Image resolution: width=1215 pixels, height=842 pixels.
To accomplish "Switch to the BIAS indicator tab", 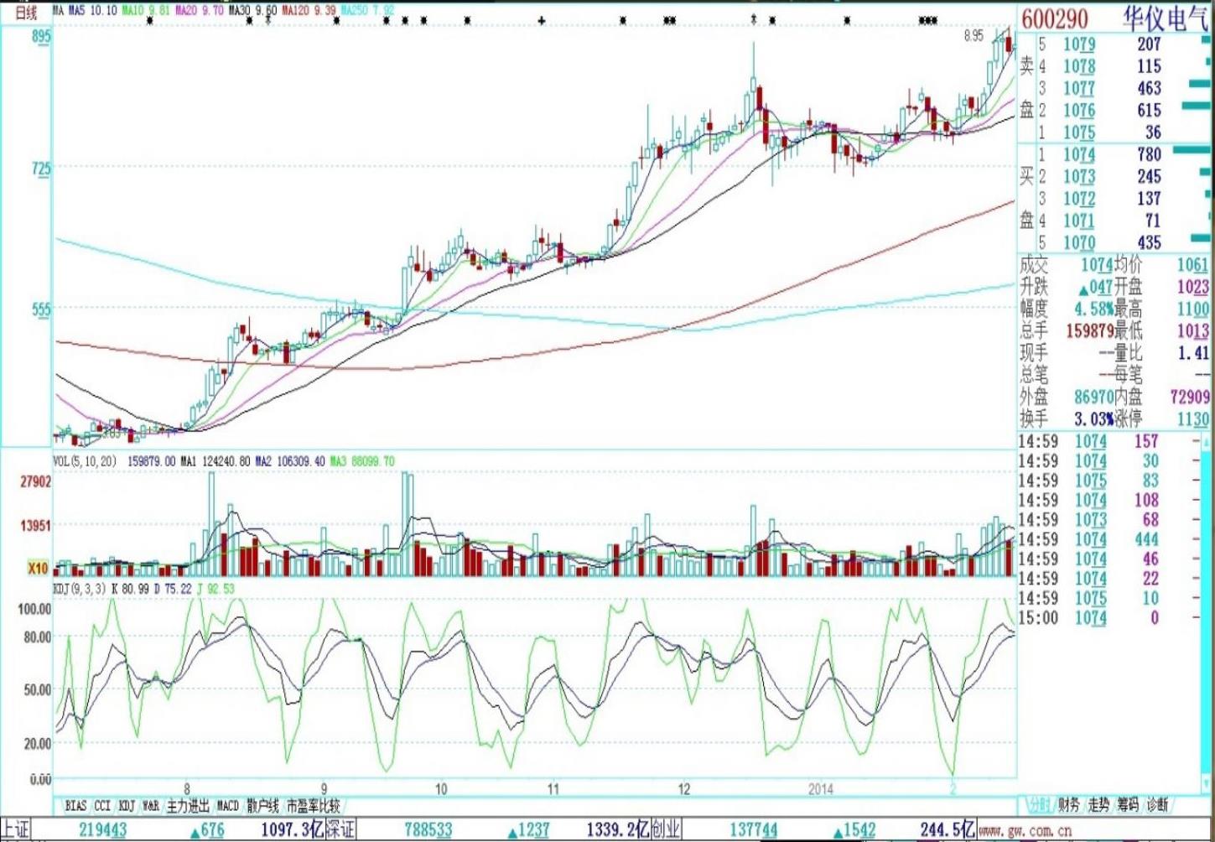I will click(75, 806).
